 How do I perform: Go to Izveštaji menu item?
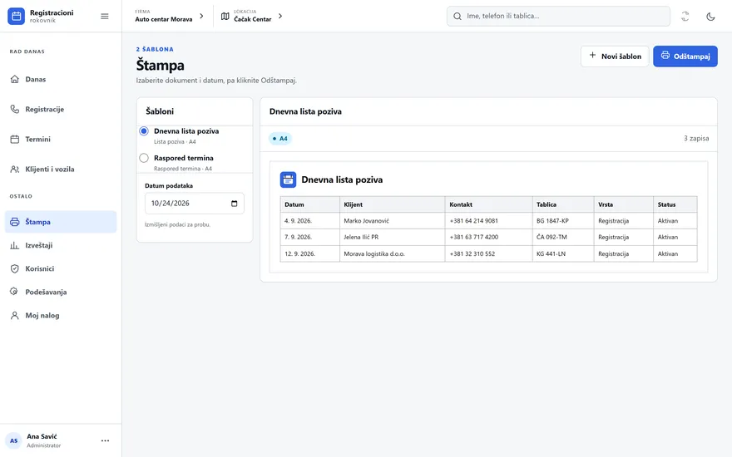click(x=61, y=245)
